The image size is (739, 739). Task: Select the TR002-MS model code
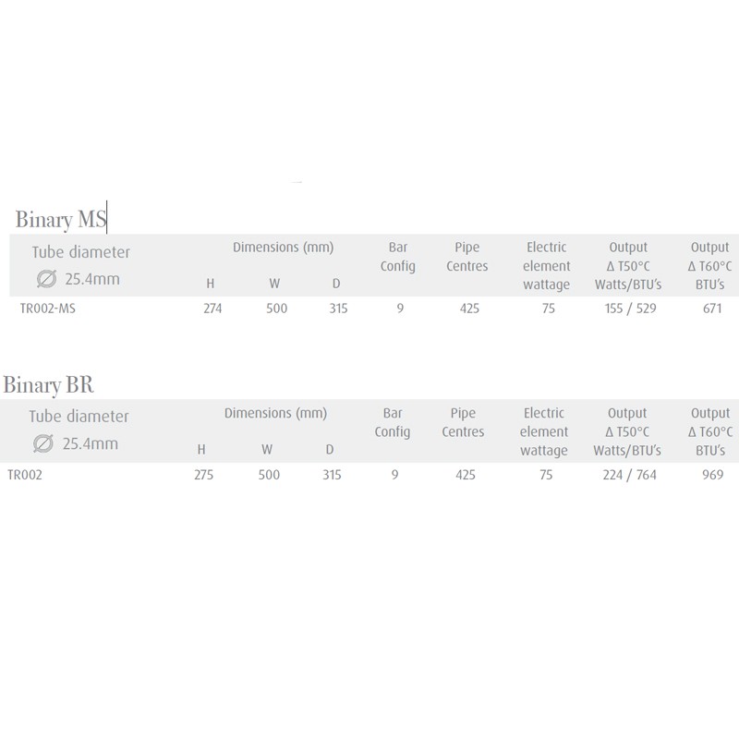tap(48, 309)
